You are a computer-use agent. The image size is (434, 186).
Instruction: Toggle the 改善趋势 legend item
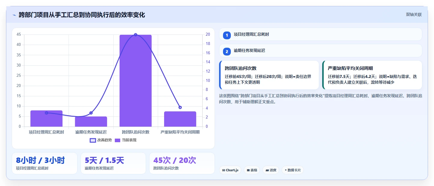pyautogui.click(x=101, y=140)
